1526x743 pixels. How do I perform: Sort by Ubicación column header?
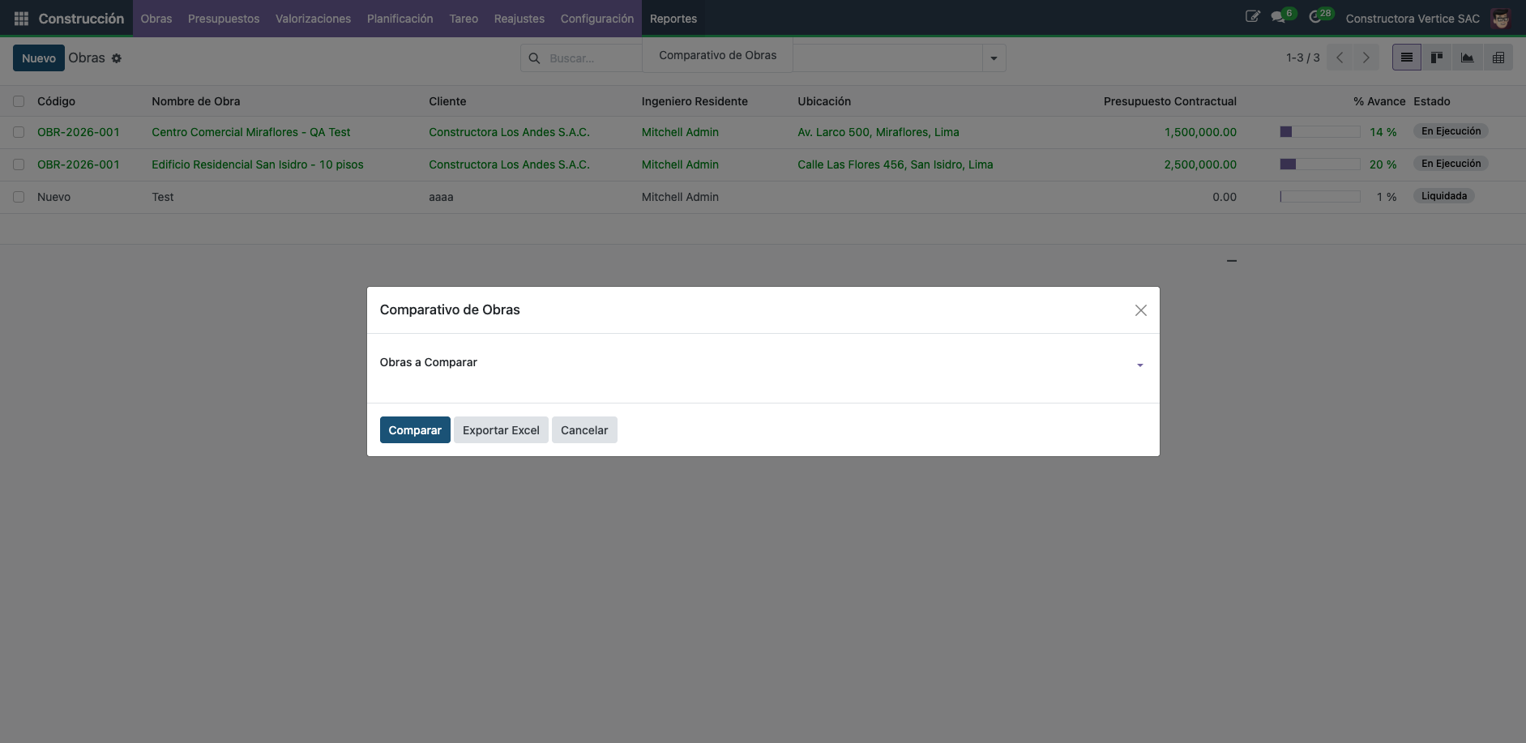point(824,101)
